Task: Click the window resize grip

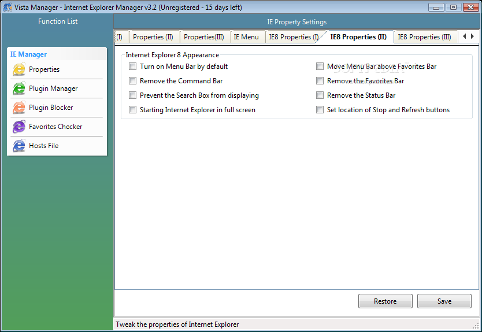Action: tap(476, 326)
